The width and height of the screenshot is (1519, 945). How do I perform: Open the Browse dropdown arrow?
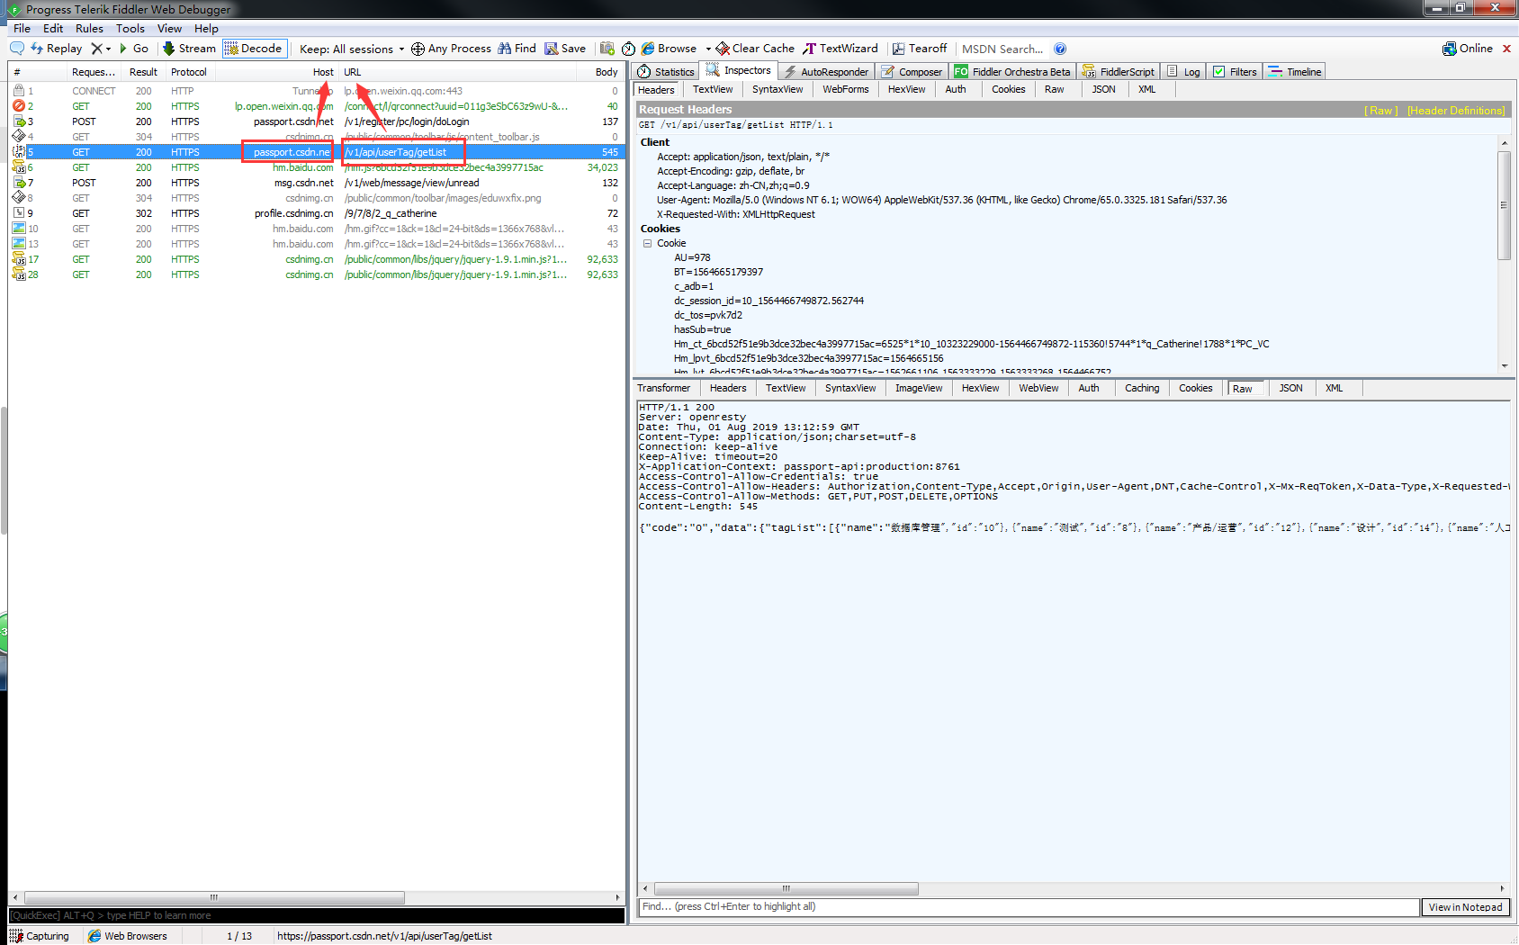coord(708,49)
